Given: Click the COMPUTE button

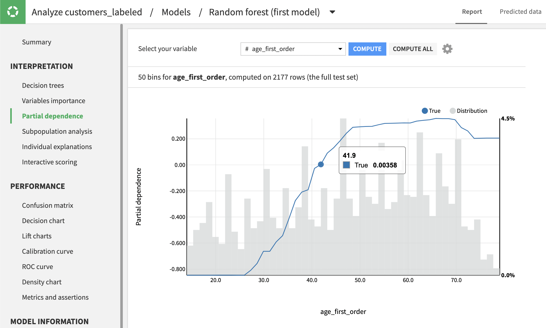Looking at the screenshot, I should pos(367,49).
